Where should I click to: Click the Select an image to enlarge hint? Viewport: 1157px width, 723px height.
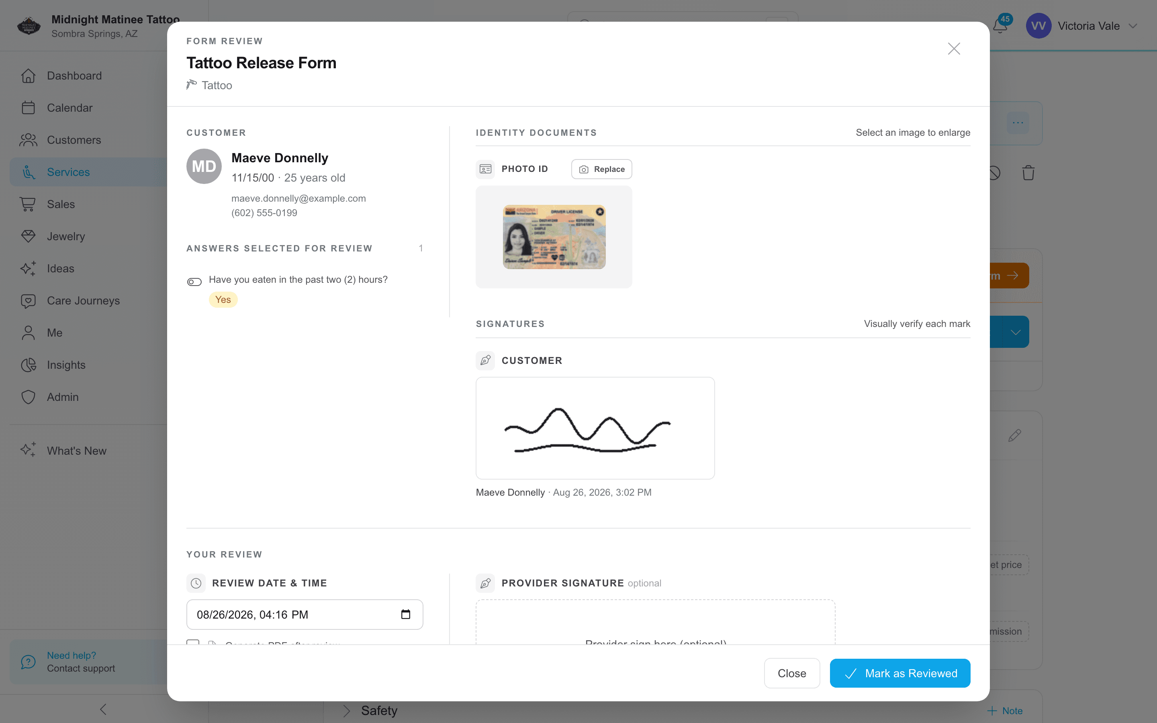[x=913, y=133]
